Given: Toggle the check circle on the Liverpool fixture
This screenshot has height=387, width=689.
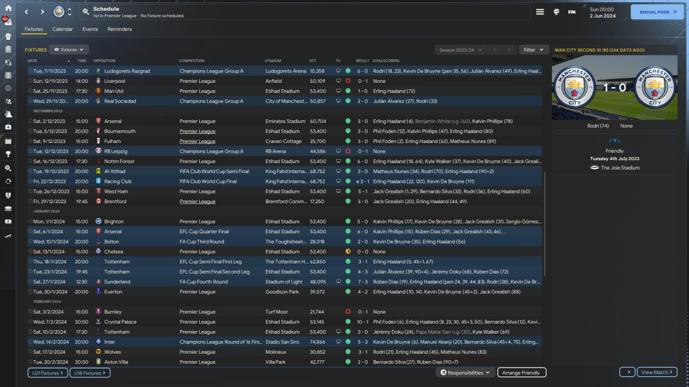Looking at the screenshot, I should click(30, 81).
